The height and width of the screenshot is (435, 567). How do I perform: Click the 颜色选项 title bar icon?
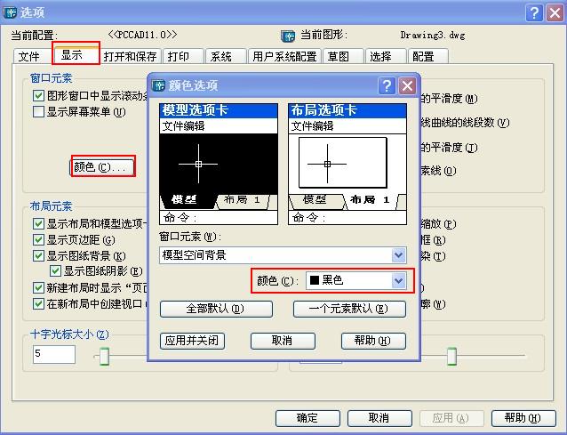click(158, 85)
